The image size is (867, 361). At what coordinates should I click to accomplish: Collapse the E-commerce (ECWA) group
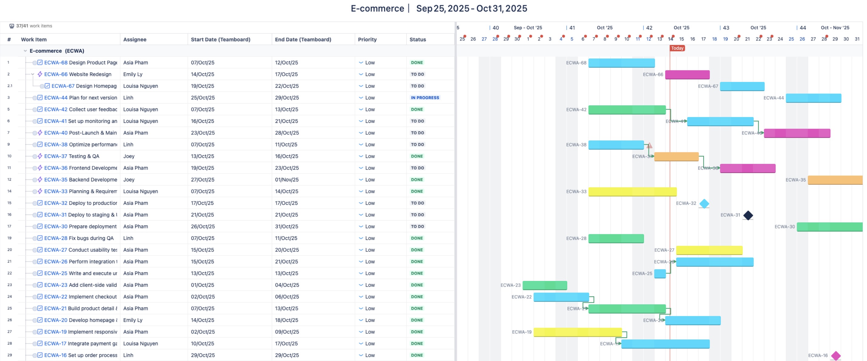click(x=25, y=51)
